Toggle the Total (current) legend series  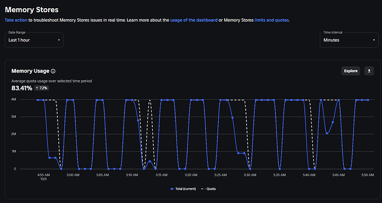(x=183, y=189)
